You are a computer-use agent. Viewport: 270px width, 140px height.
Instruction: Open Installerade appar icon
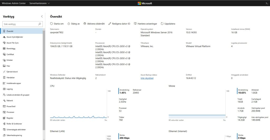click(4, 83)
